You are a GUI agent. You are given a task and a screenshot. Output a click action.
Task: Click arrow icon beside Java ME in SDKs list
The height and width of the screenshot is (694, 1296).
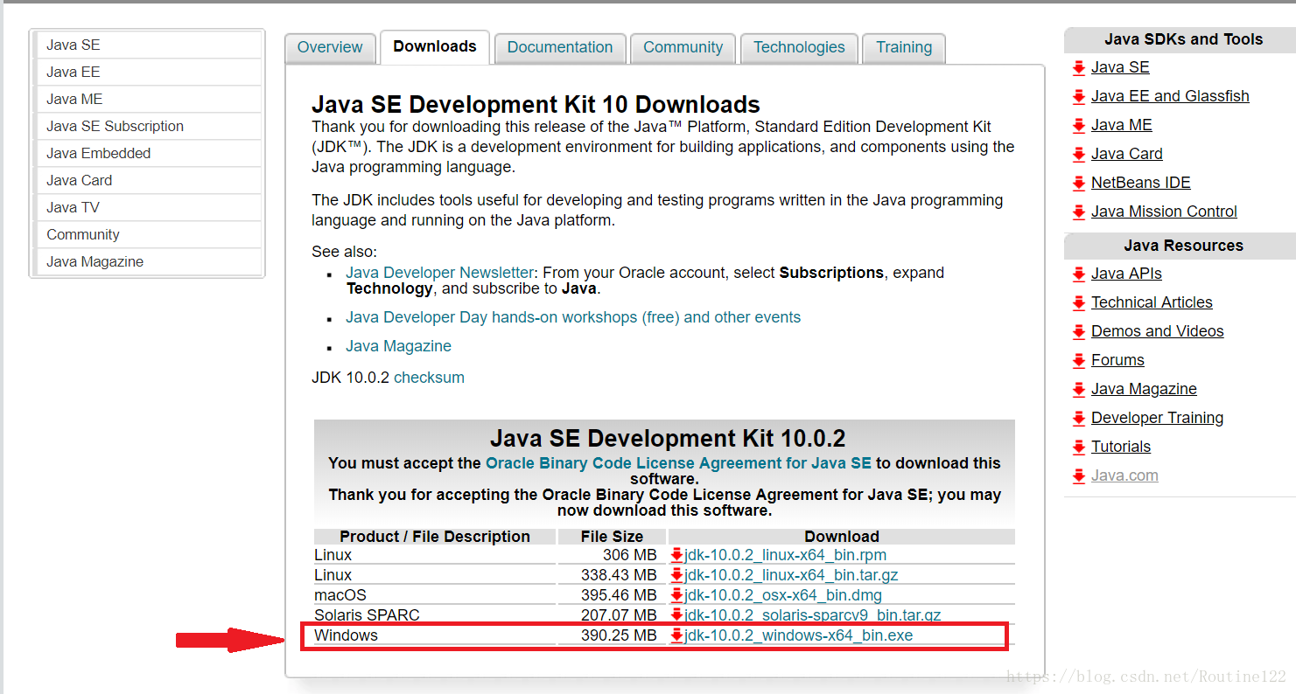click(1079, 126)
